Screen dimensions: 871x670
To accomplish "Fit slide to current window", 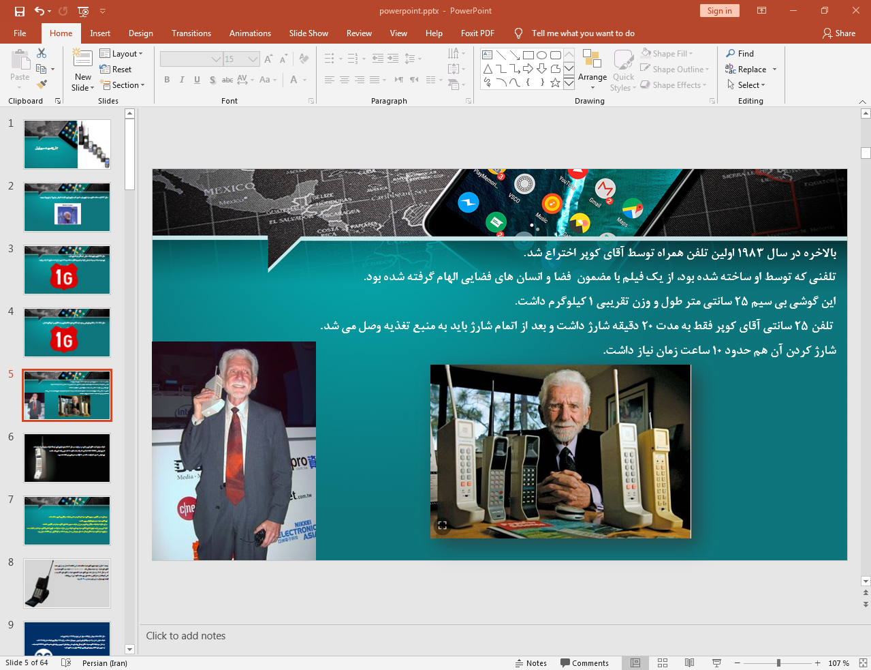I will coord(863,663).
